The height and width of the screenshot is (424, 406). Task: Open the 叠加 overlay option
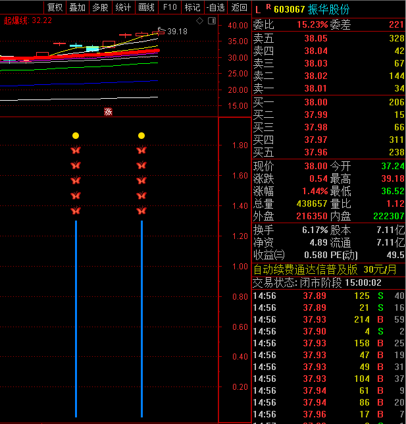(x=77, y=7)
